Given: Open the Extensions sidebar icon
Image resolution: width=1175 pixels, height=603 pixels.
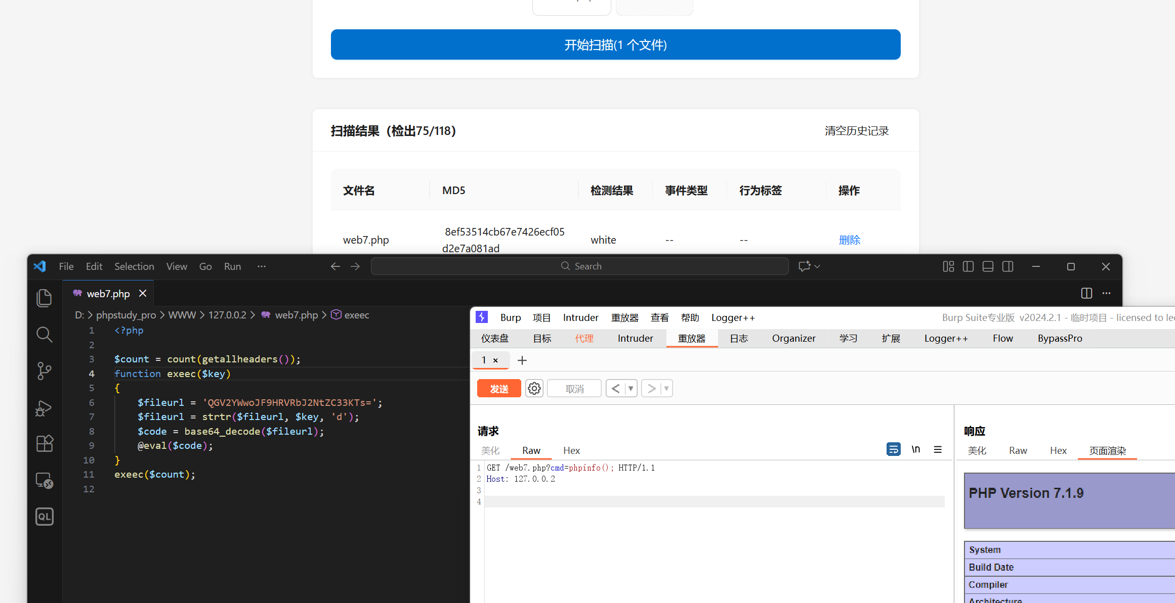Looking at the screenshot, I should click(x=44, y=444).
